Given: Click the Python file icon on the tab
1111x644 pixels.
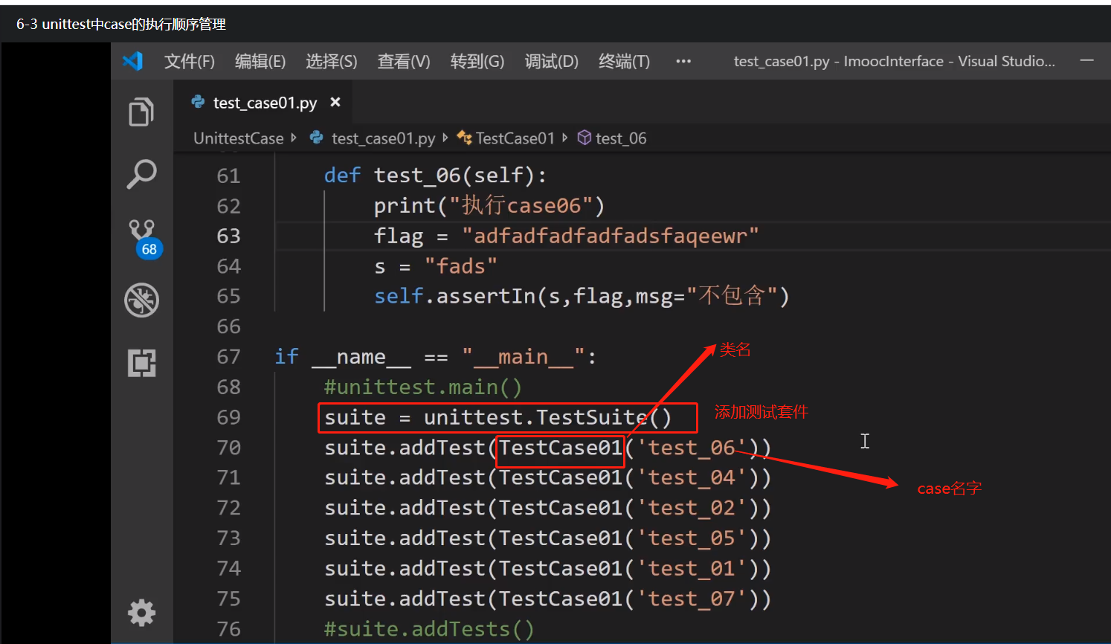Looking at the screenshot, I should pos(199,102).
